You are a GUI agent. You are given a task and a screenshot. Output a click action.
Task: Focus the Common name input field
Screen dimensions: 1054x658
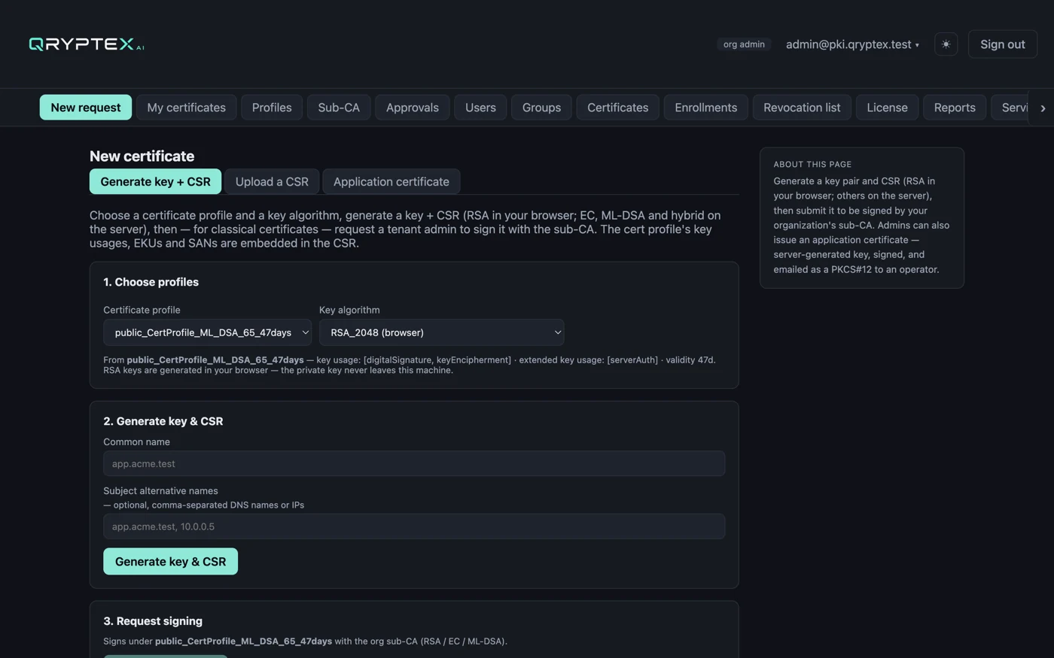point(414,463)
